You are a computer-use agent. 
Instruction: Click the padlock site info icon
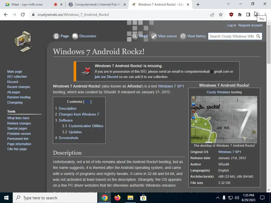[33, 15]
